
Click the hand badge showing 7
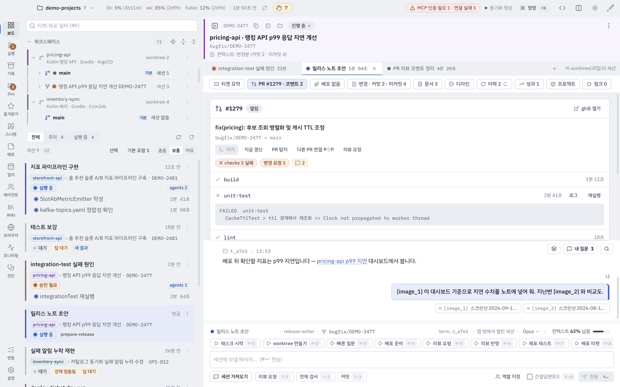[282, 8]
